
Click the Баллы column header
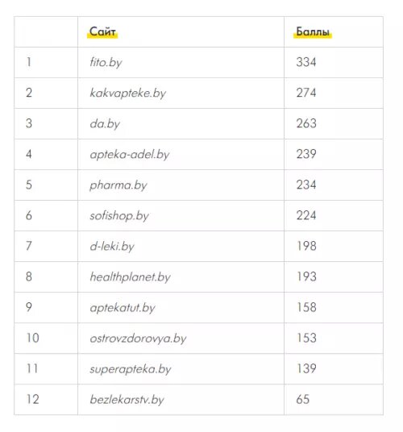[x=313, y=31]
